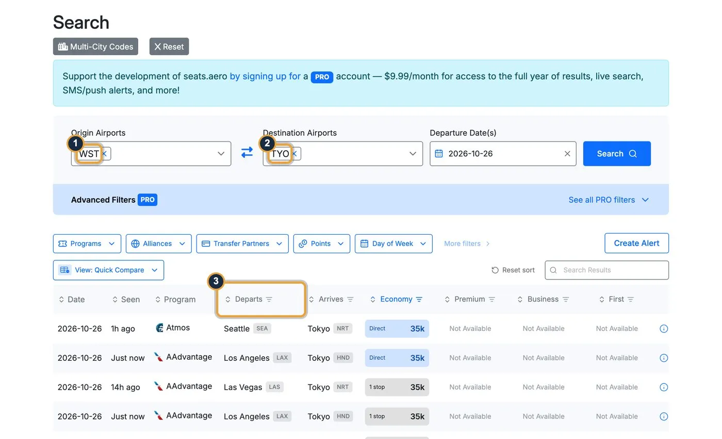Viewport: 722px width, 439px height.
Task: Open the filter icon on Arrives column
Action: (351, 299)
